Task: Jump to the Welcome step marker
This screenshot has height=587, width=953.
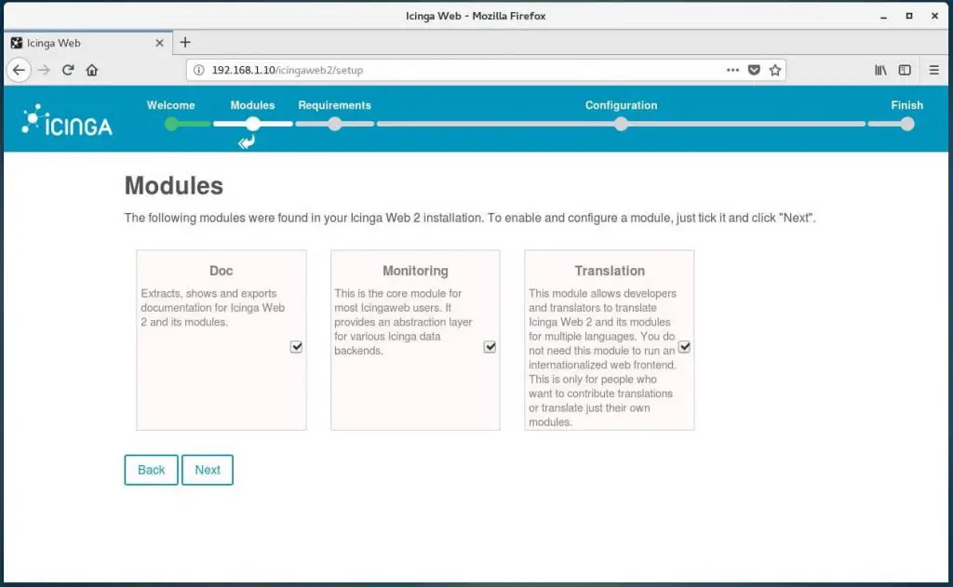Action: click(x=171, y=124)
